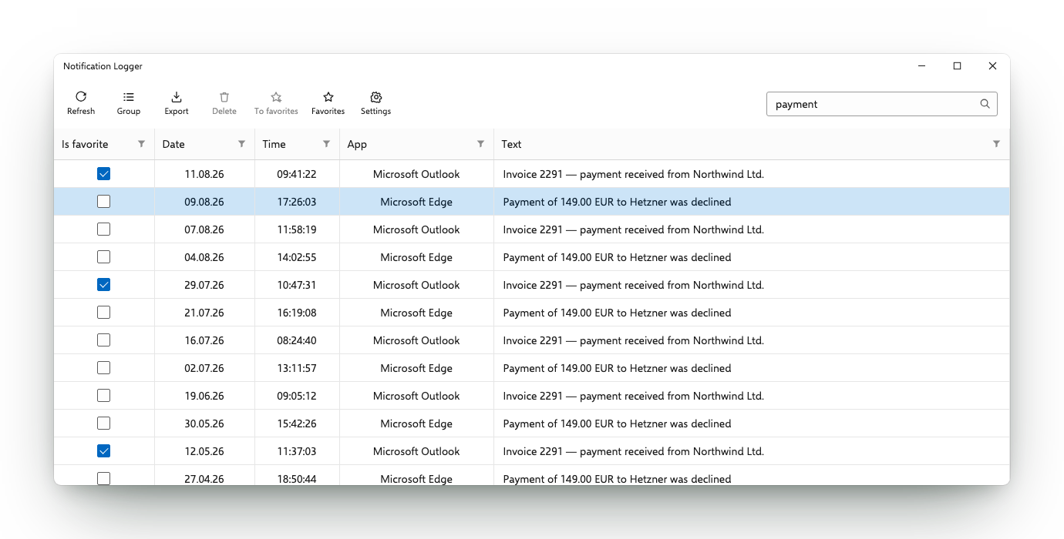This screenshot has width=1064, height=539.
Task: Uncheck favorite for the 29.07.26 row
Action: click(104, 285)
